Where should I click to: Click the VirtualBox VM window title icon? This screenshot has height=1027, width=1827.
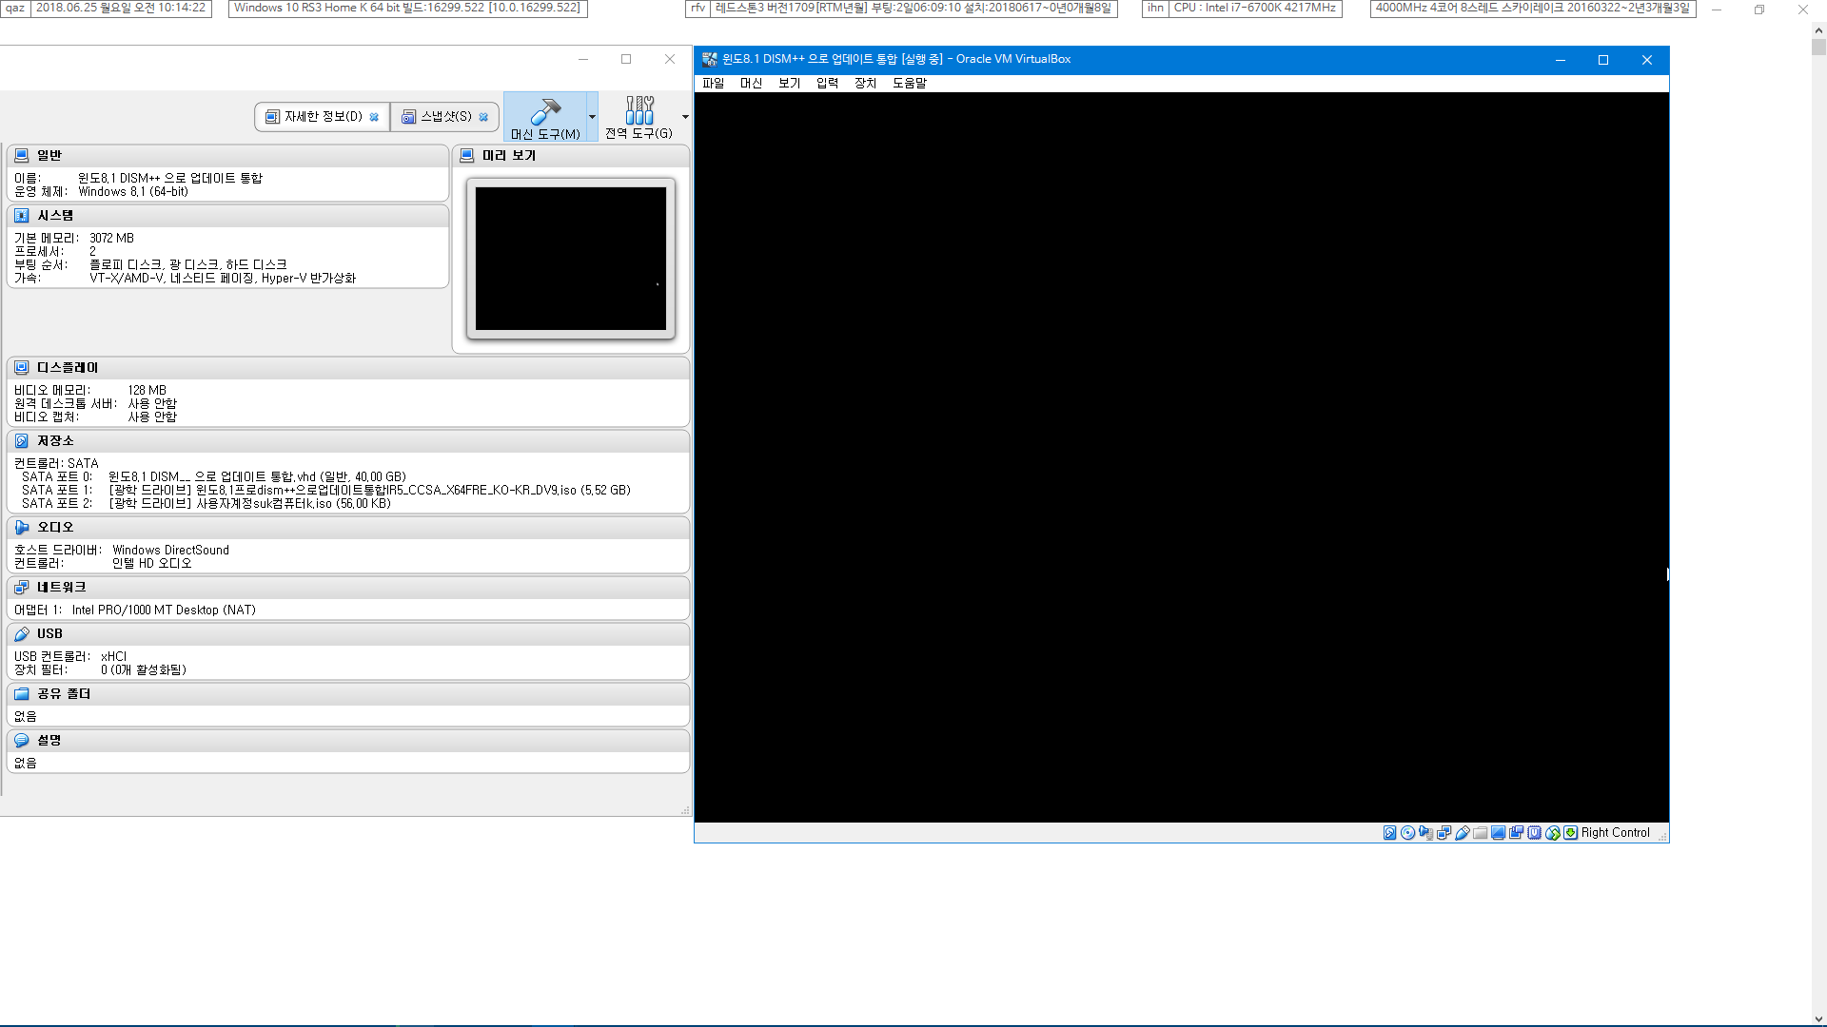[x=710, y=59]
